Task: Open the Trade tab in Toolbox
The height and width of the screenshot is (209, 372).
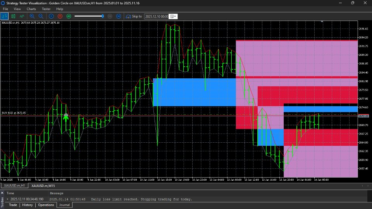Action: tap(13, 205)
